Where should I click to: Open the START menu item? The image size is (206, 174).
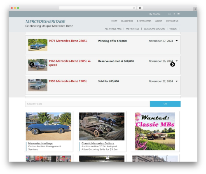click(114, 21)
